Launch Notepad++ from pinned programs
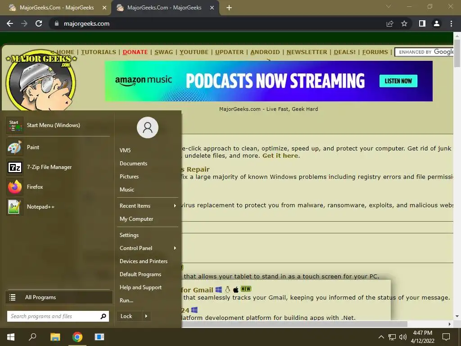 pyautogui.click(x=58, y=206)
